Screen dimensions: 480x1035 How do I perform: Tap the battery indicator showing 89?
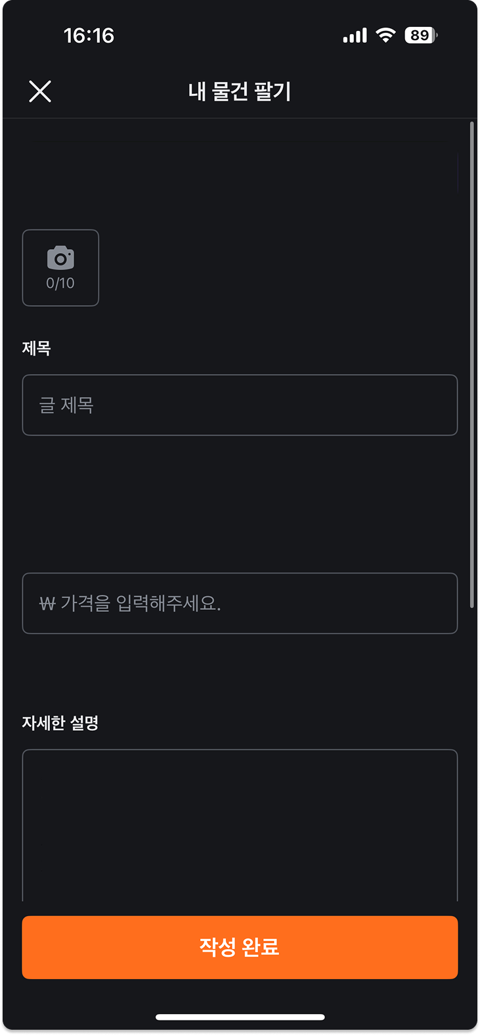(421, 35)
